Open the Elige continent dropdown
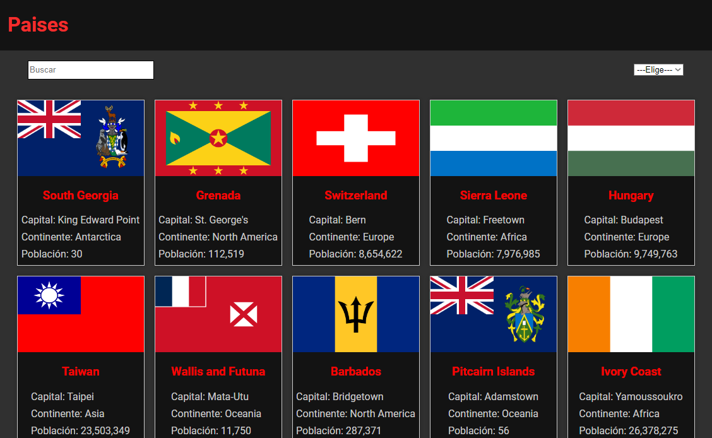712x438 pixels. [658, 70]
